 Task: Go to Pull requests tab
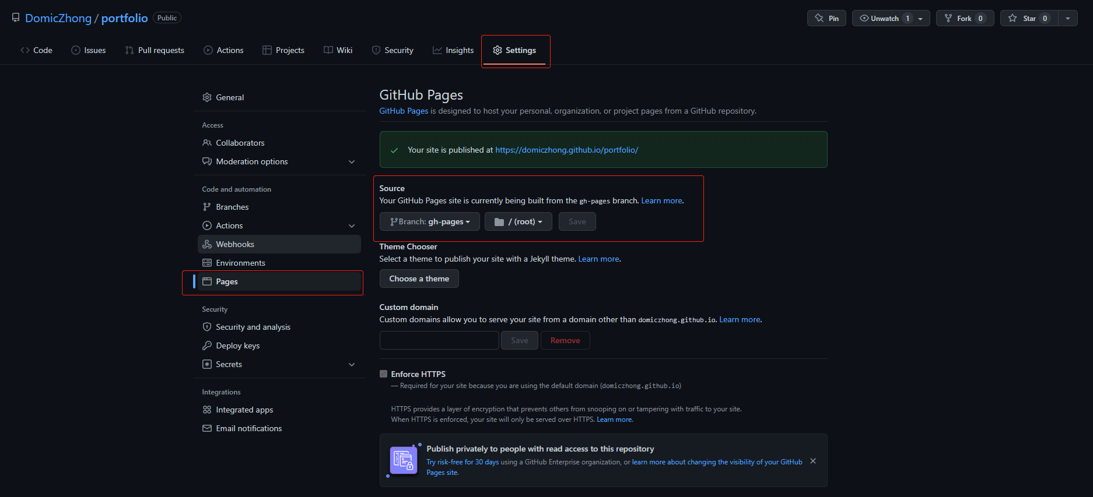tap(155, 50)
